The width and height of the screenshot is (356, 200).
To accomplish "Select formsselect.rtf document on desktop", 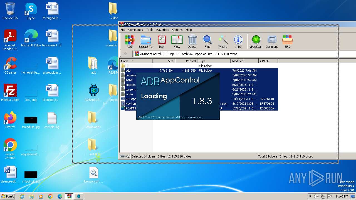I will click(52, 38).
